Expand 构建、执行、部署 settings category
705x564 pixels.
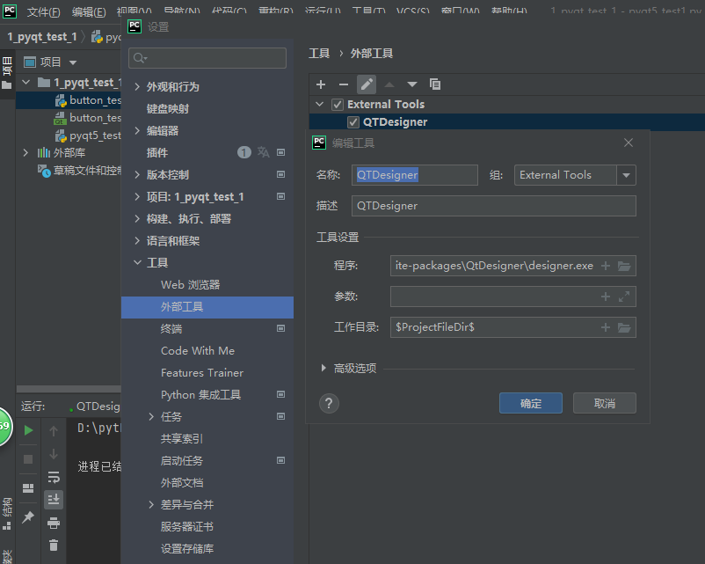pyautogui.click(x=137, y=219)
